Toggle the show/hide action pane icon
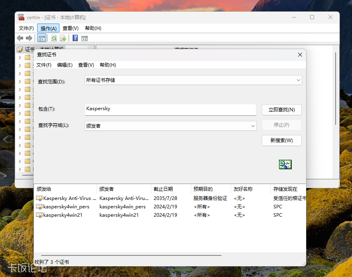Viewport: 352px width, 277px height. tap(85, 38)
